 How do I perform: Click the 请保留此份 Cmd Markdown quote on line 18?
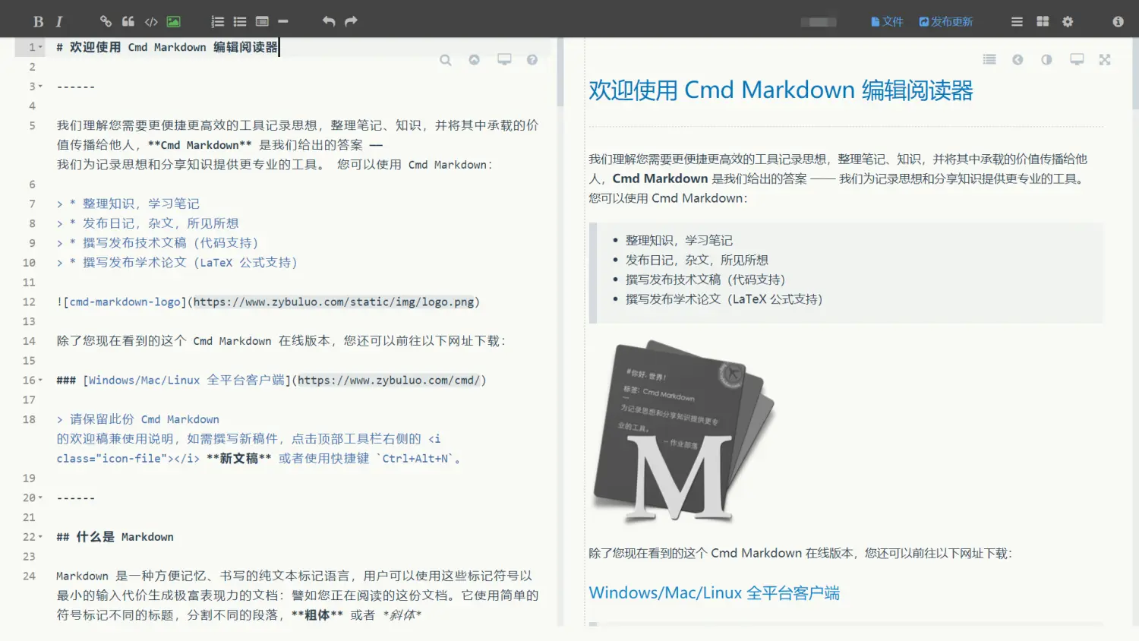point(144,419)
